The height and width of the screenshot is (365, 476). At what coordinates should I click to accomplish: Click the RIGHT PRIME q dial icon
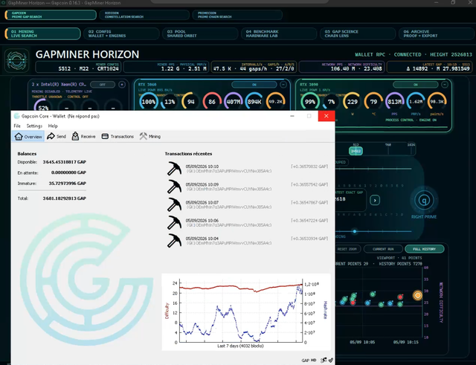(424, 200)
